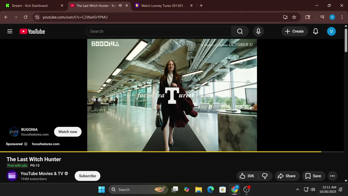Go to the YouTube home logo
The height and width of the screenshot is (196, 348).
point(32,31)
